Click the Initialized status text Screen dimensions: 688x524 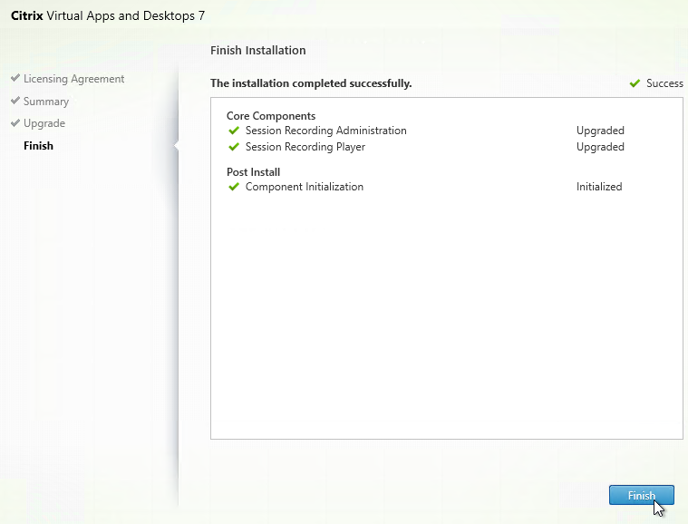(x=599, y=187)
